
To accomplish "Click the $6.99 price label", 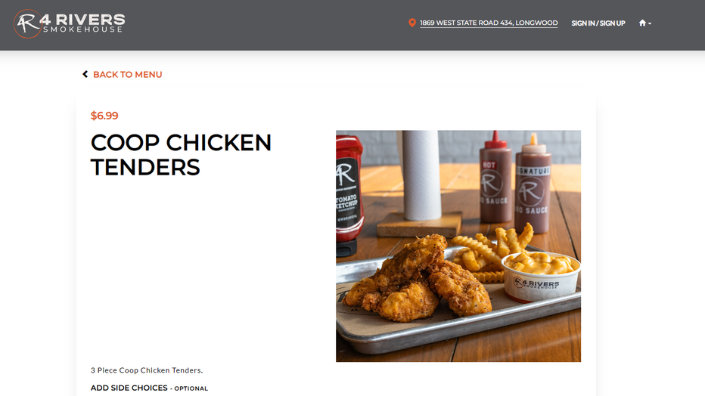I will coord(104,116).
